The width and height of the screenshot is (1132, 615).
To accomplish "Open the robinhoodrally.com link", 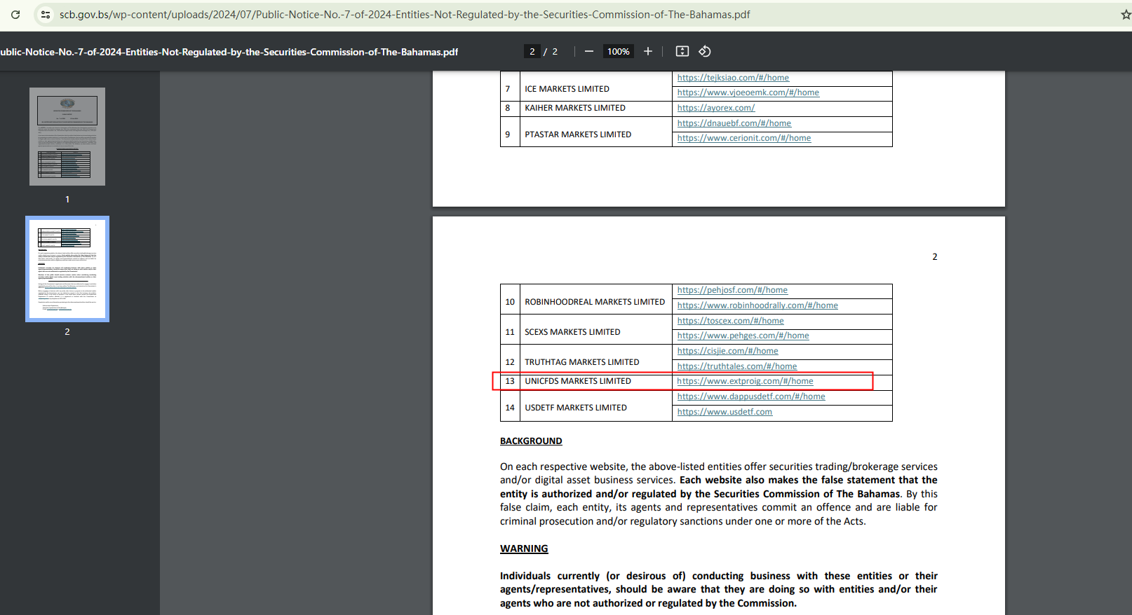I will [757, 305].
